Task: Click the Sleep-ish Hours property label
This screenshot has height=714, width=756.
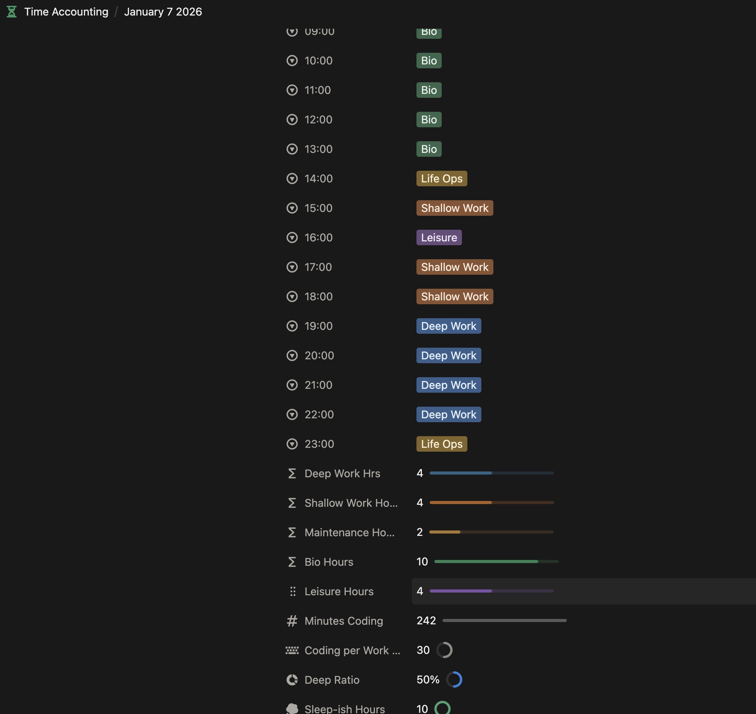Action: pos(345,709)
